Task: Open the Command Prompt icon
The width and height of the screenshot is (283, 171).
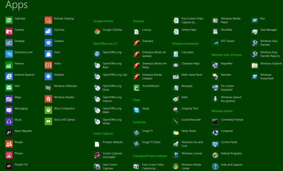Action: [x=215, y=122]
